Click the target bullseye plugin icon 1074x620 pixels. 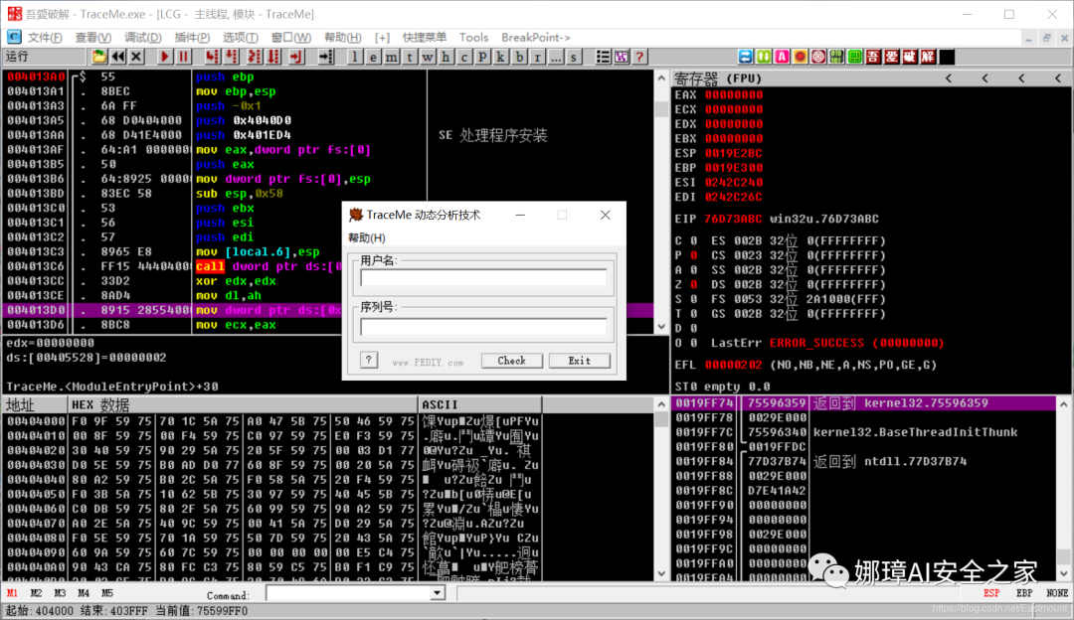818,57
